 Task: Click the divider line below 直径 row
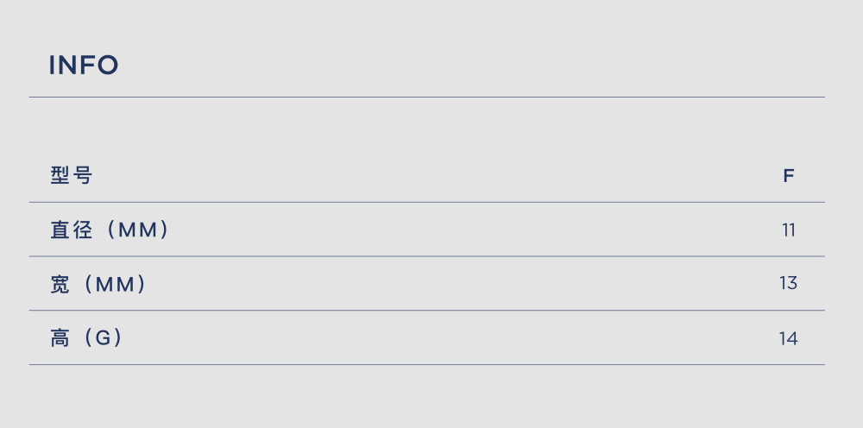(426, 256)
